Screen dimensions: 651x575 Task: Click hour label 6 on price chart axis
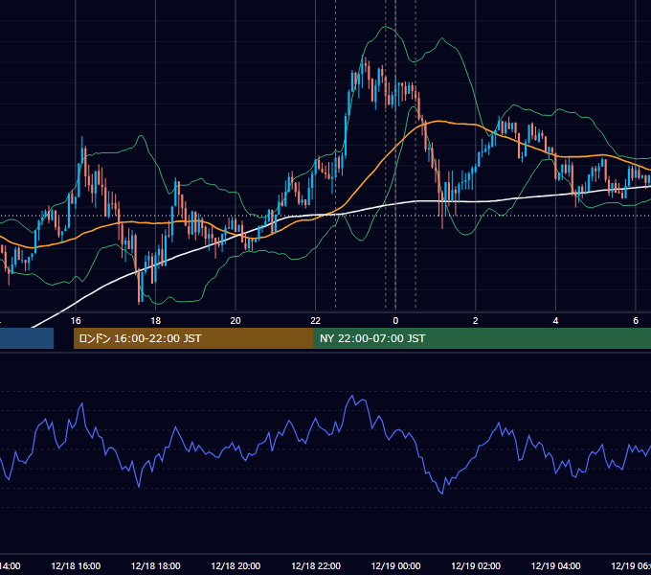coord(636,321)
